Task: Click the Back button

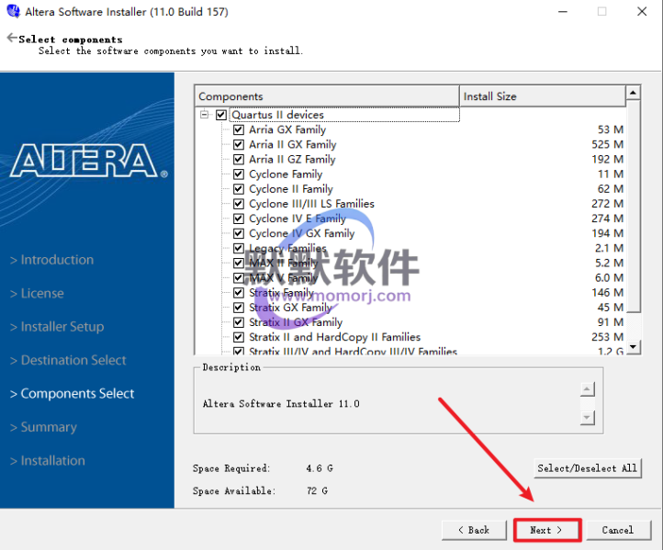Action: pos(474,530)
